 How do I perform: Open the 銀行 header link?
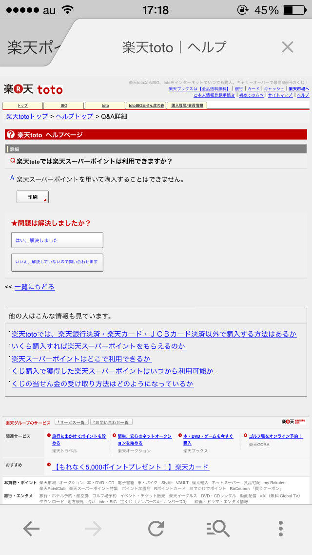(239, 89)
